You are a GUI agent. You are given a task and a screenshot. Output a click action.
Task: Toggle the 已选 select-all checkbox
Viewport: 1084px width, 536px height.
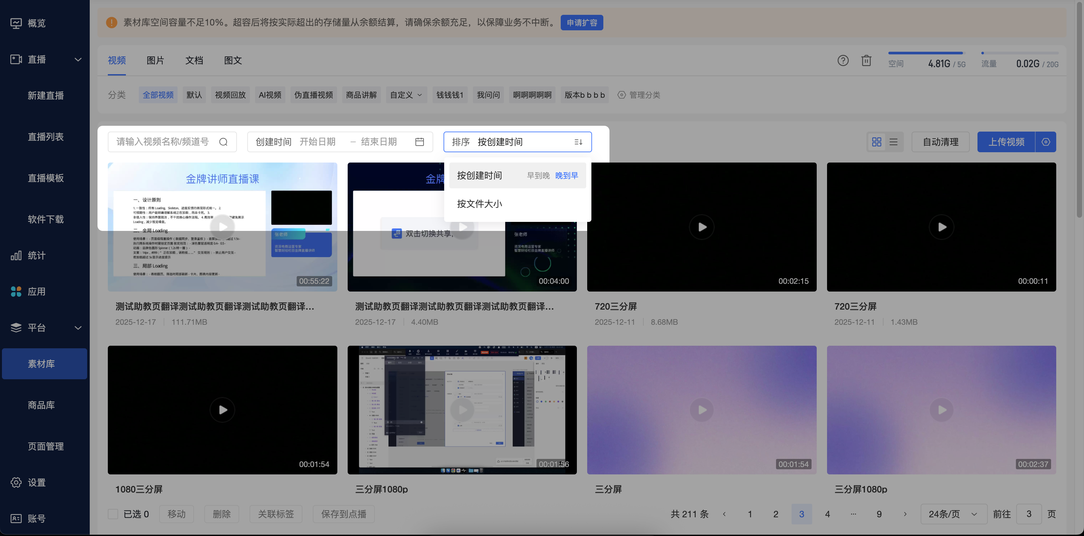tap(113, 514)
